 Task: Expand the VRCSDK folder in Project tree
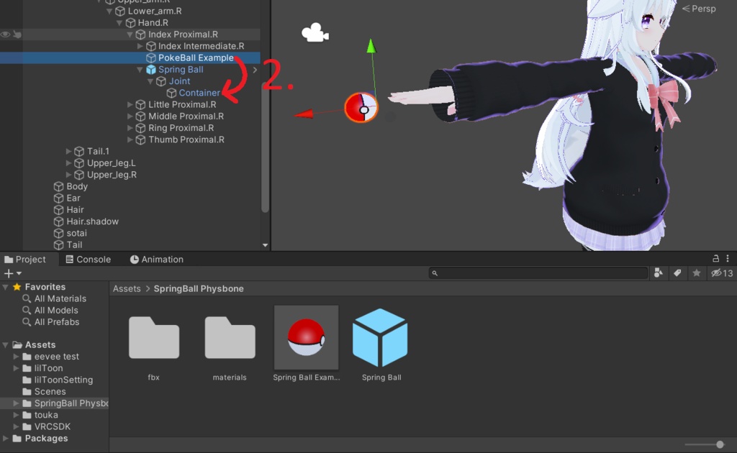tap(16, 426)
